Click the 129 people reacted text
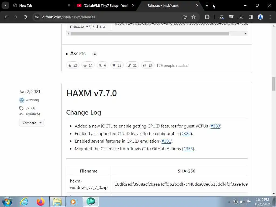276x207 pixels. coord(172,65)
